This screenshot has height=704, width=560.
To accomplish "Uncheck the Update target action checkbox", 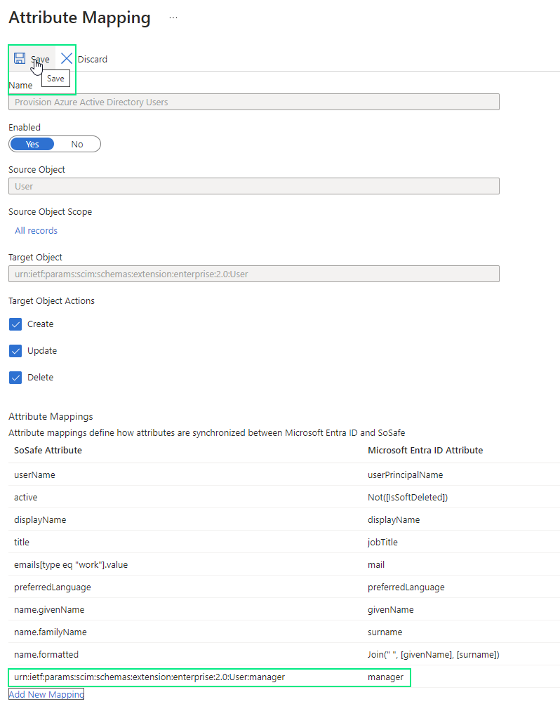I will (15, 351).
